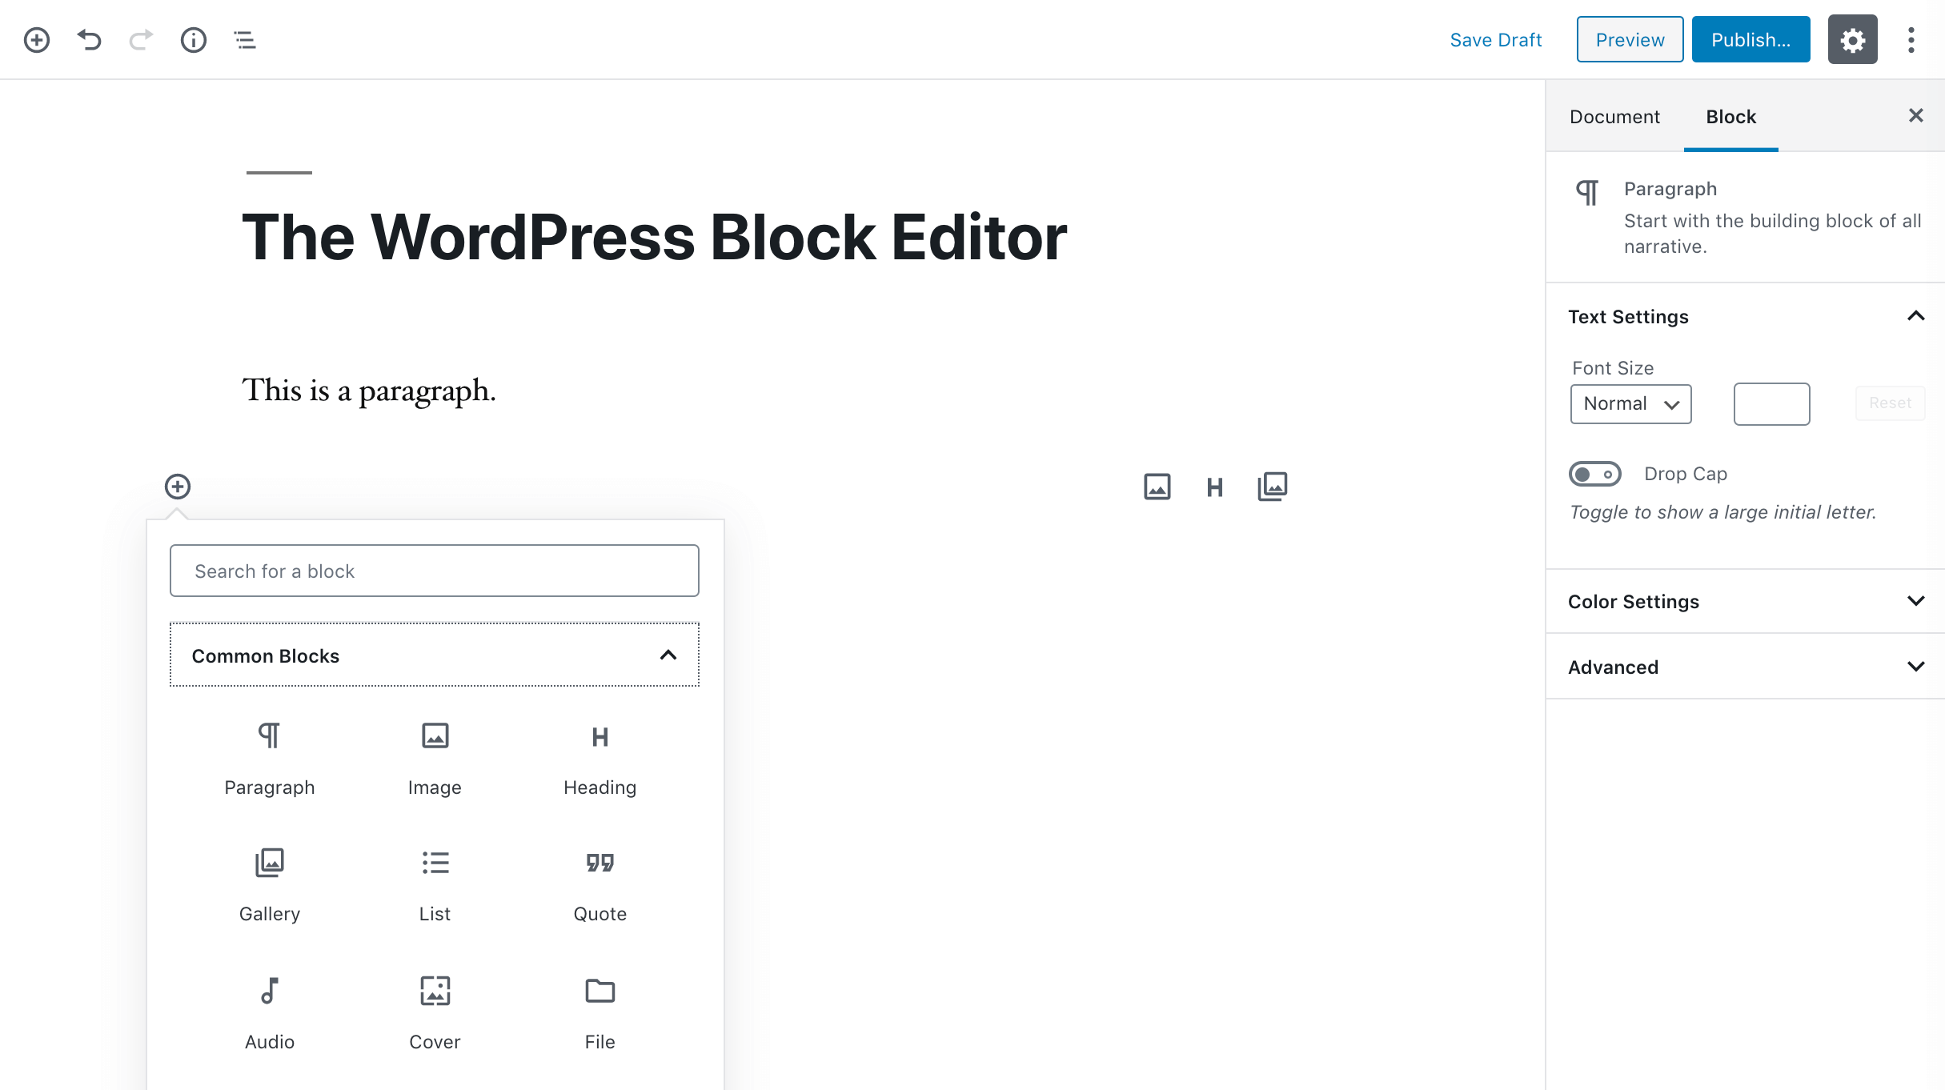Insert a File block
This screenshot has height=1090, width=1945.
pyautogui.click(x=599, y=1012)
